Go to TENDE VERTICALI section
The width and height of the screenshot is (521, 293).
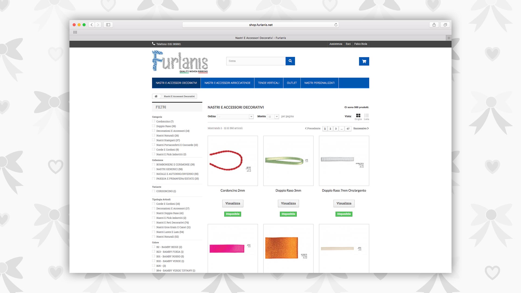[x=269, y=83]
